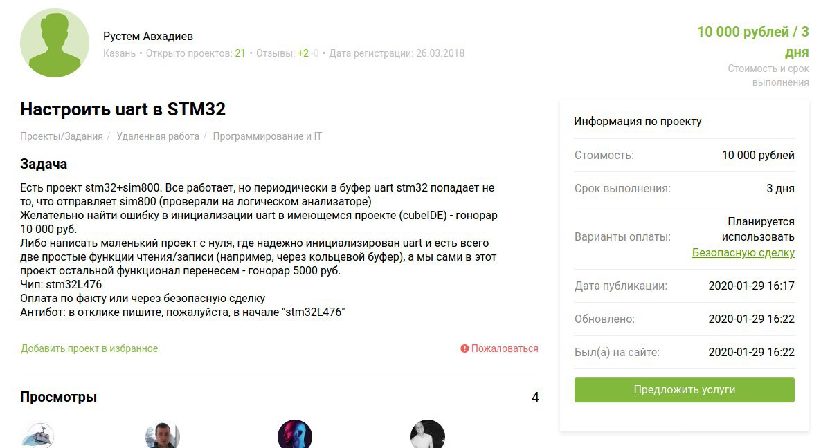Select the Удаленная работа breadcrumb
Screen dimensions: 821x448
pyautogui.click(x=158, y=136)
